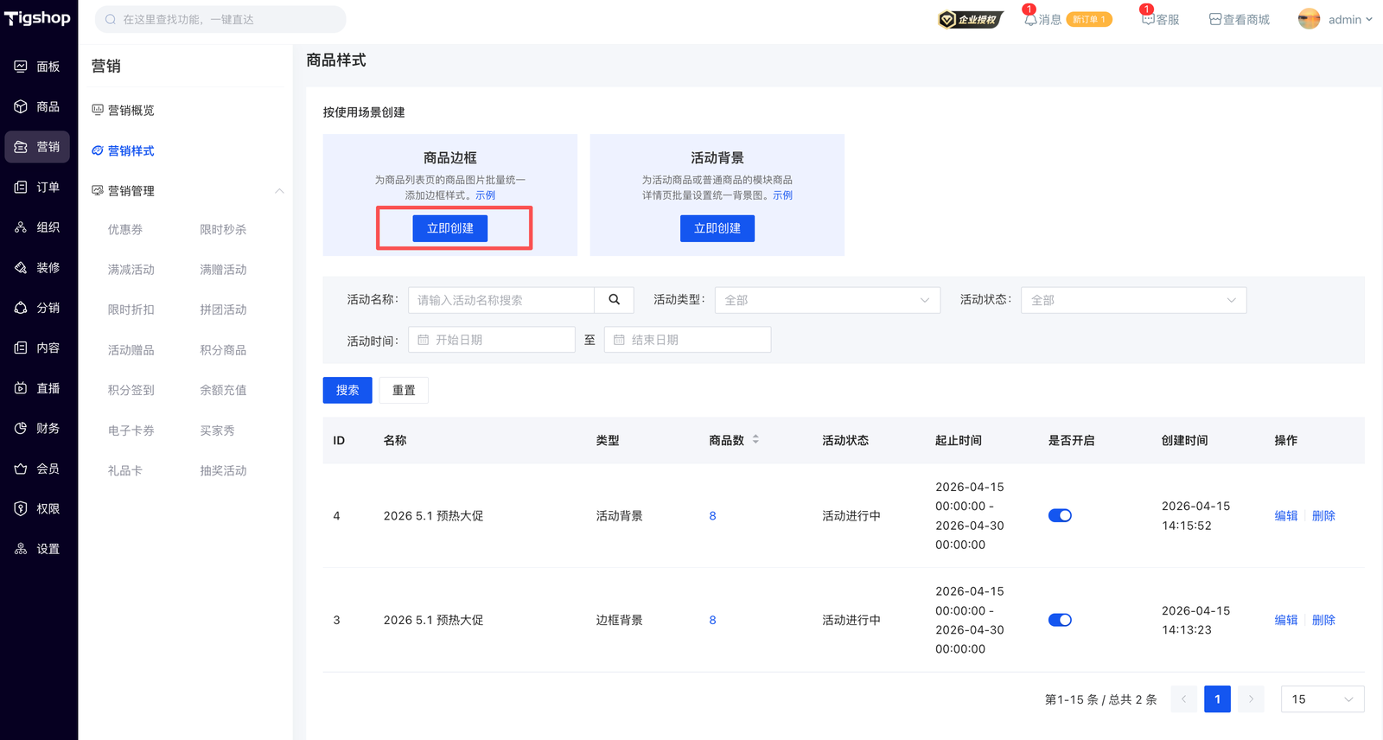Open the page size 15 selector

coord(1322,699)
